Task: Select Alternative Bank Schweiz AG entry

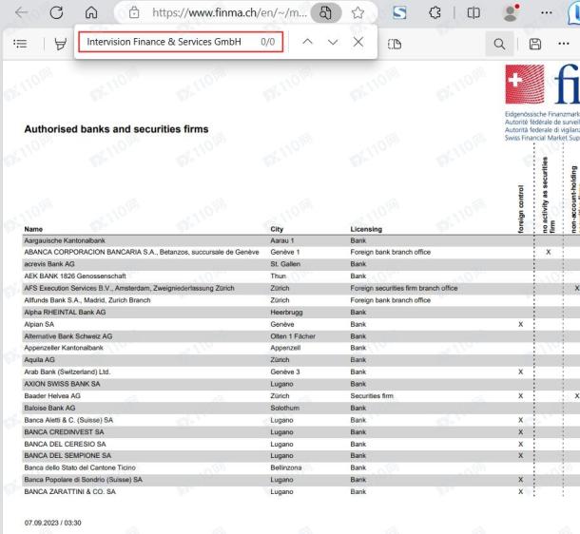Action: coord(68,336)
